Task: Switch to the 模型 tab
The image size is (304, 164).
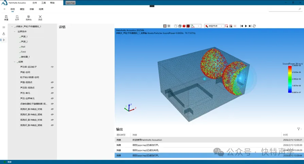Action: pyautogui.click(x=22, y=9)
